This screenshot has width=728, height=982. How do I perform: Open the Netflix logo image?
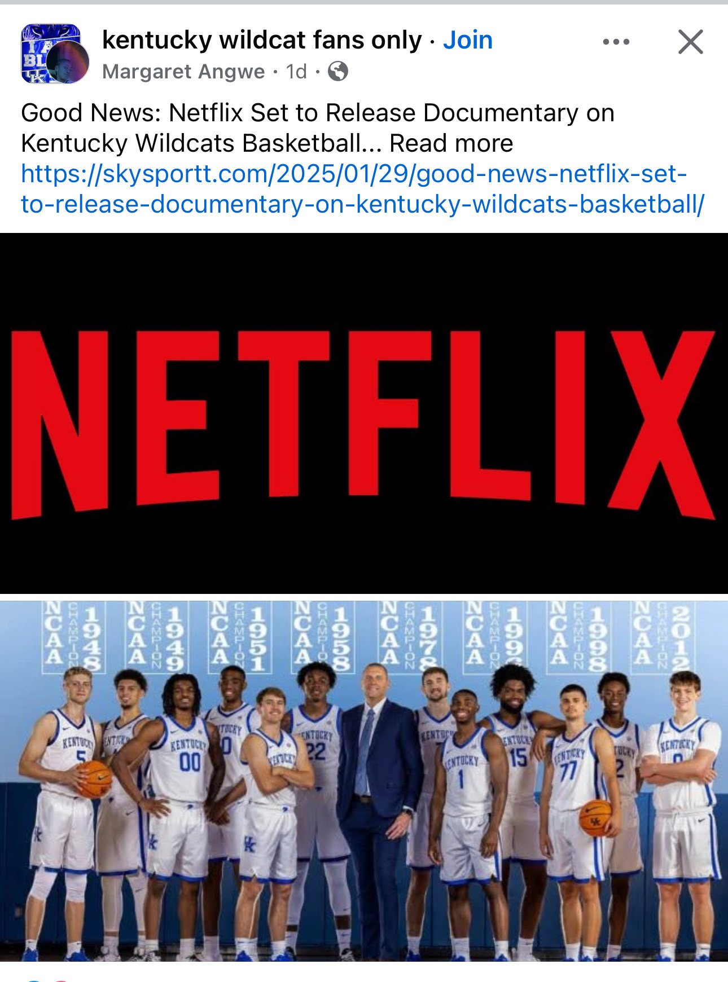point(364,413)
